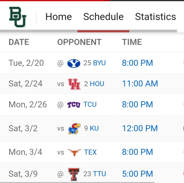The width and height of the screenshot is (184, 183).
Task: Click the Kansas Jayhawk logo
Action: click(x=74, y=129)
